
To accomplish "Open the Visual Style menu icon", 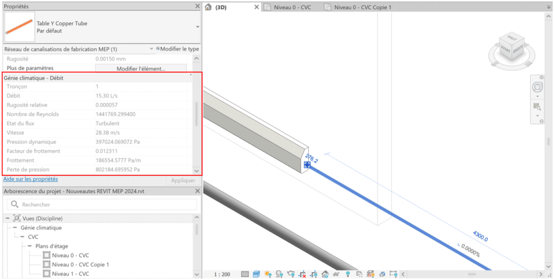I will tap(256, 274).
